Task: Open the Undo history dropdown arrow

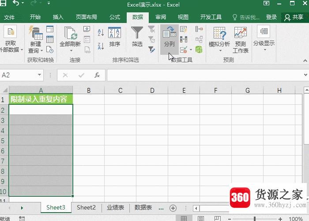Action: 23,3
